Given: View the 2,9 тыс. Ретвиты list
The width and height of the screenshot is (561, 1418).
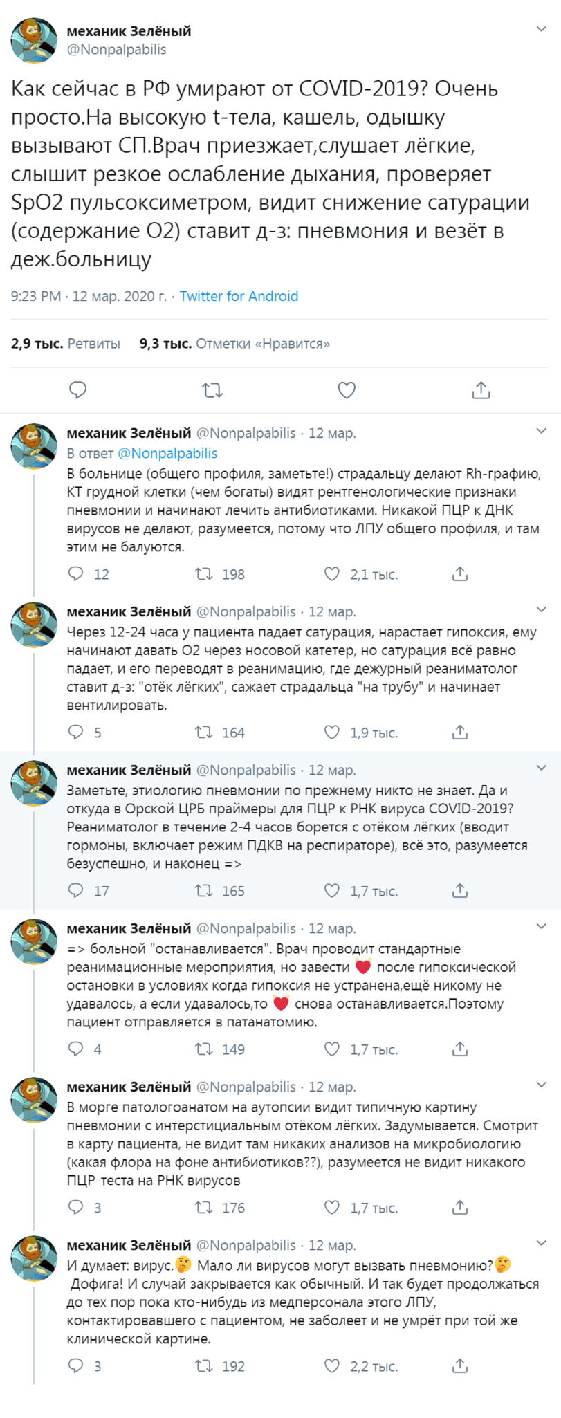Looking at the screenshot, I should pyautogui.click(x=66, y=343).
